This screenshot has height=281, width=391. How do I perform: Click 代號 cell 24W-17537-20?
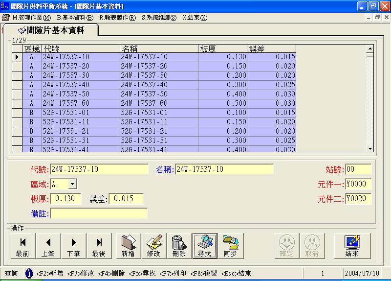tap(81, 66)
